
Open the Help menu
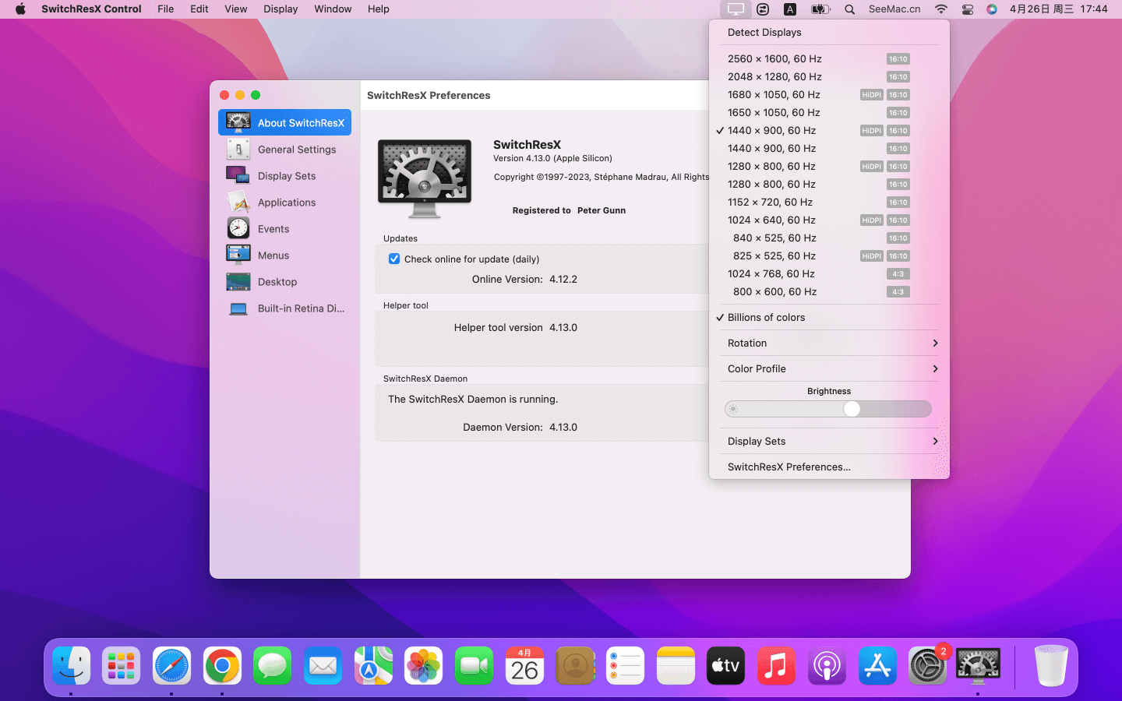[x=379, y=9]
